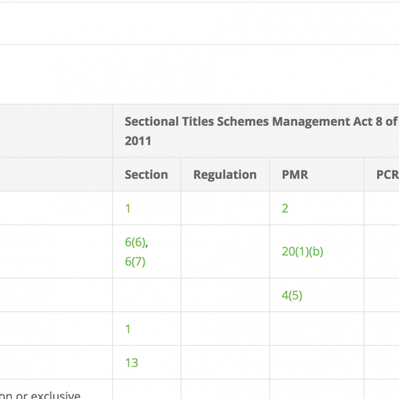Click empty Regulation cell in the 20(1)(b) row

(225, 251)
